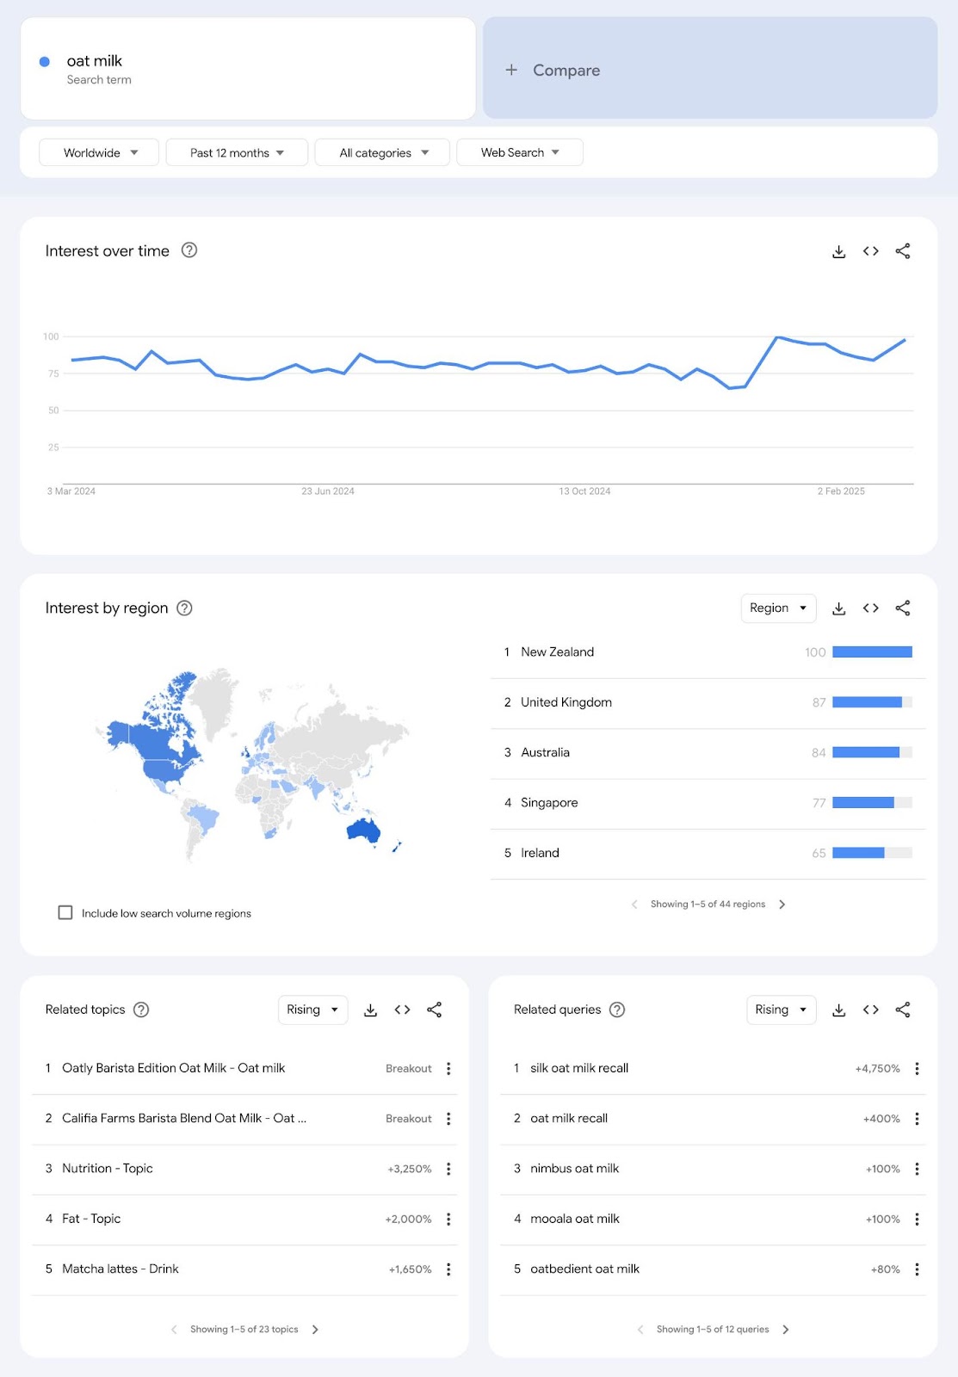
Task: Download the Related topics data
Action: [x=370, y=1010]
